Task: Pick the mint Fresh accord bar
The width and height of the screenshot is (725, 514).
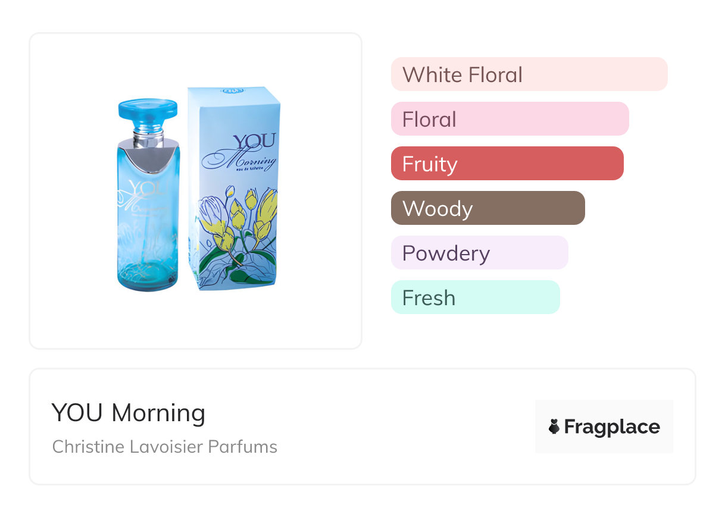Action: point(475,297)
